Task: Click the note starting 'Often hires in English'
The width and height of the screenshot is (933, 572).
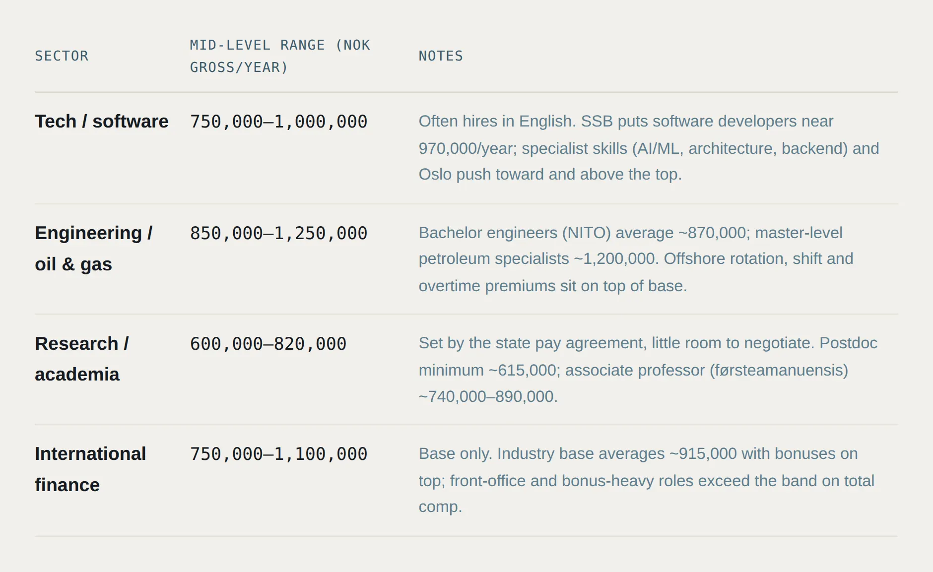Action: click(x=649, y=148)
